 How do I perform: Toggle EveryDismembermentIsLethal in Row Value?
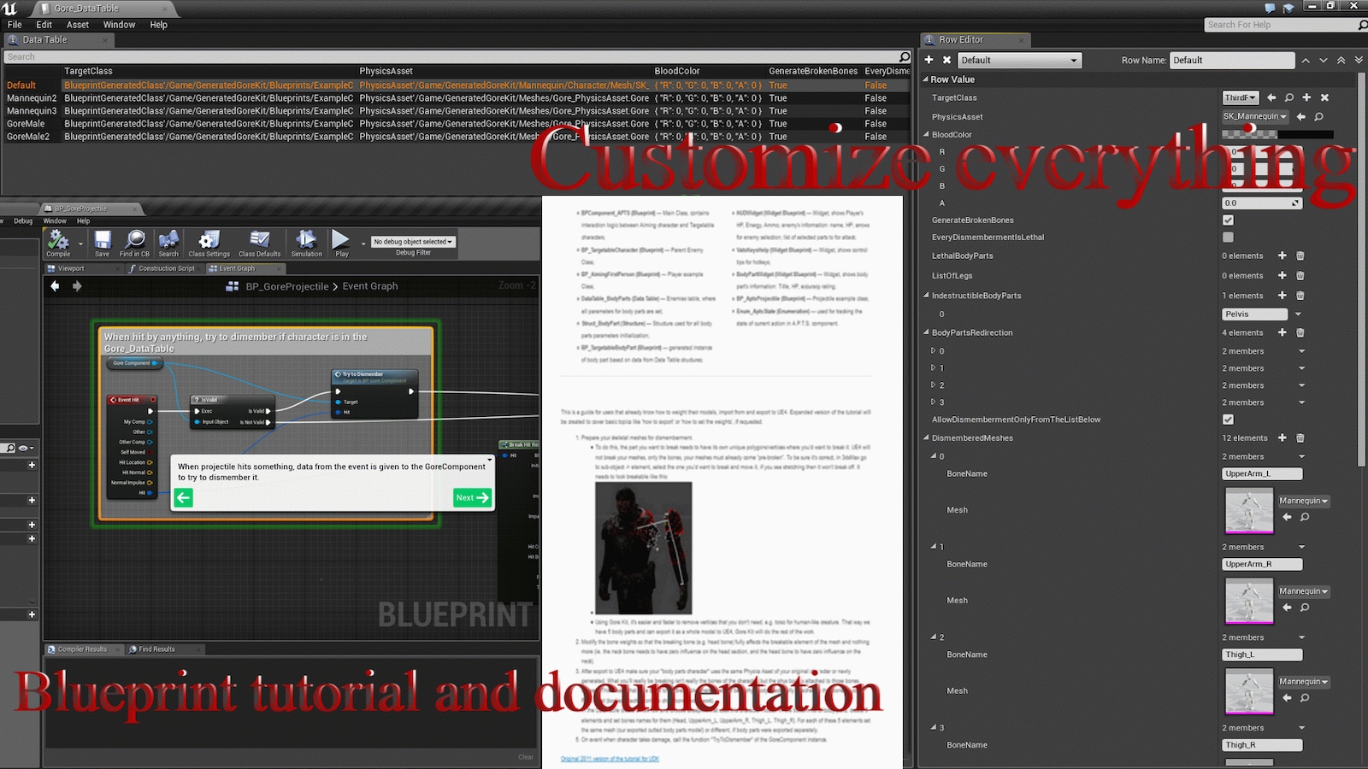pos(1228,237)
